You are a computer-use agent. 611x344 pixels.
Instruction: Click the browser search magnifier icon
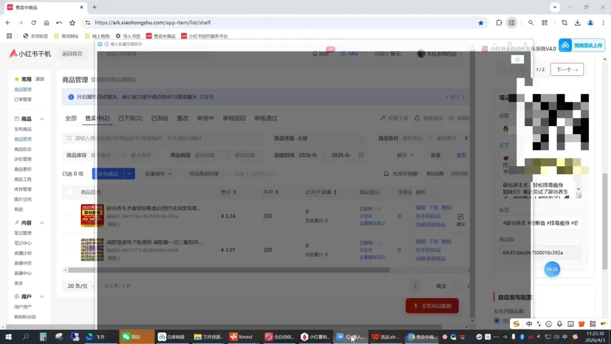coord(531,23)
